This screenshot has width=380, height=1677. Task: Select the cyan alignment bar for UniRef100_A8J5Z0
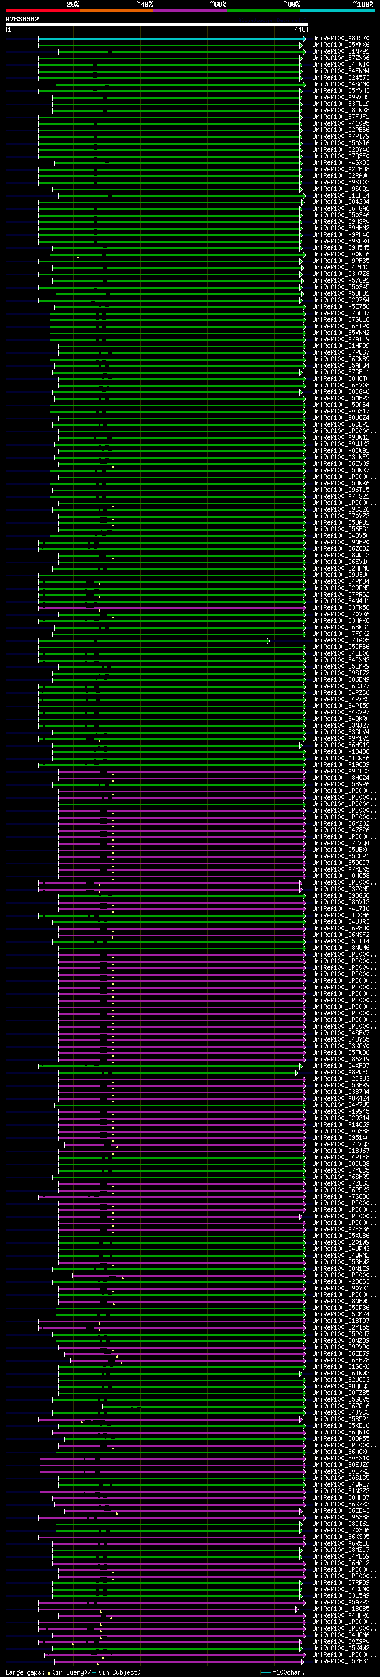(x=172, y=39)
